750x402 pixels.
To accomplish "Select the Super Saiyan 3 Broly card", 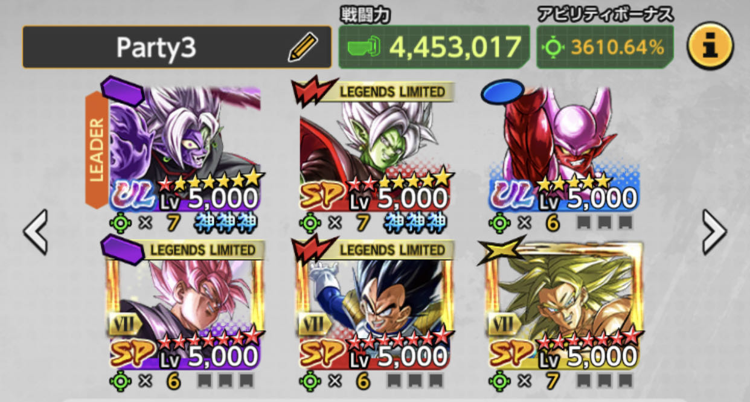I will [563, 306].
